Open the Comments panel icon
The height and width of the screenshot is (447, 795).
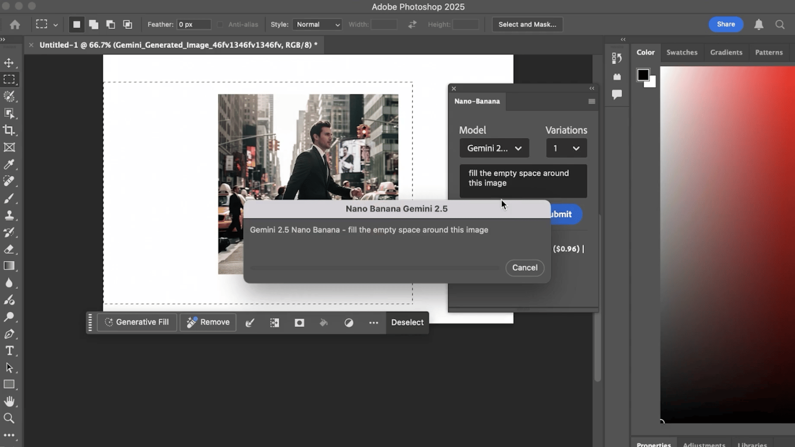(617, 95)
